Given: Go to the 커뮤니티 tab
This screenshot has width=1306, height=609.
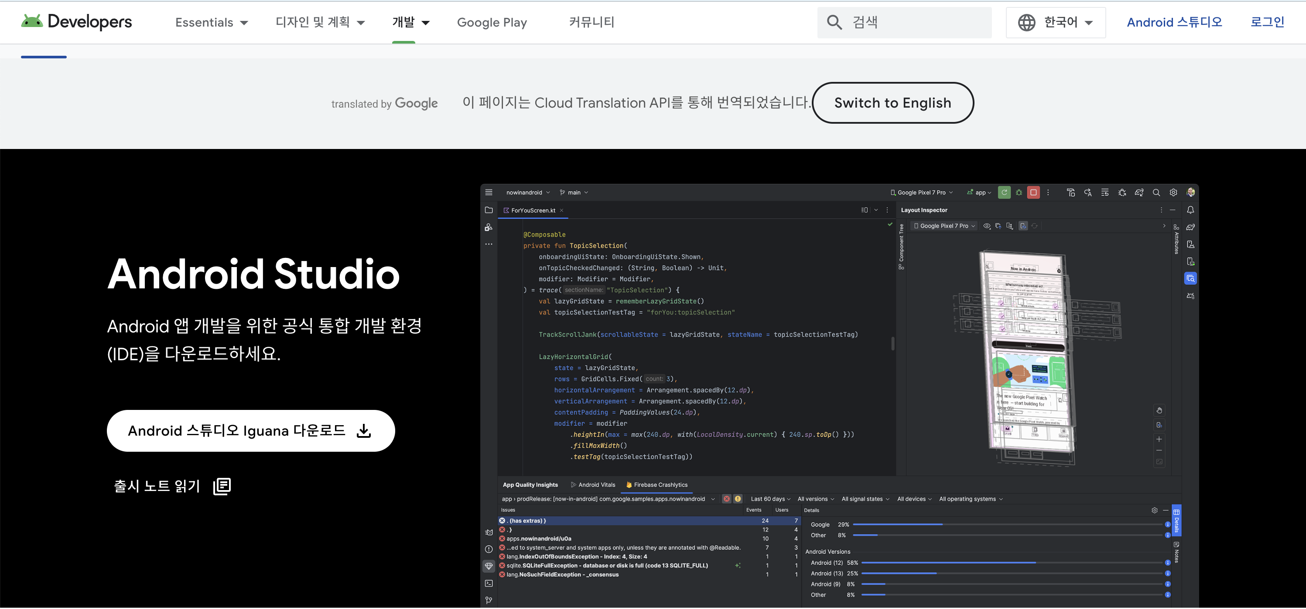Looking at the screenshot, I should [591, 22].
